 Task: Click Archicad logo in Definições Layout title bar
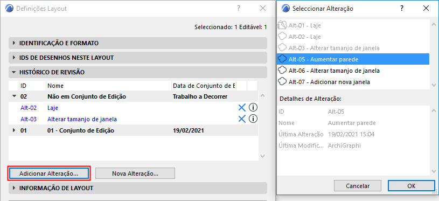click(10, 9)
